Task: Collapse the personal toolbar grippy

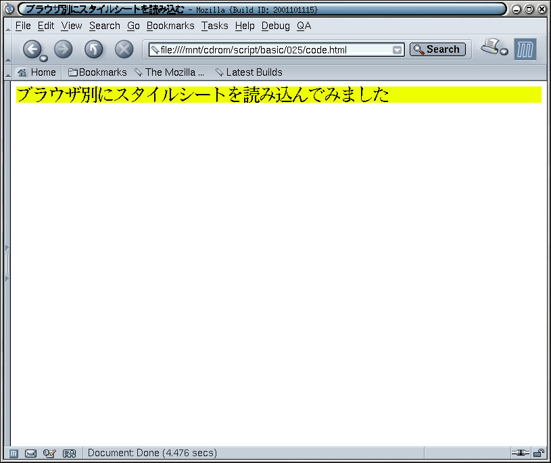Action: pyautogui.click(x=7, y=72)
